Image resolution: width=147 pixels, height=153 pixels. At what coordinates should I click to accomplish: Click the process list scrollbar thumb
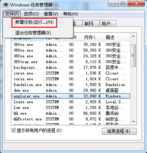(x=133, y=56)
